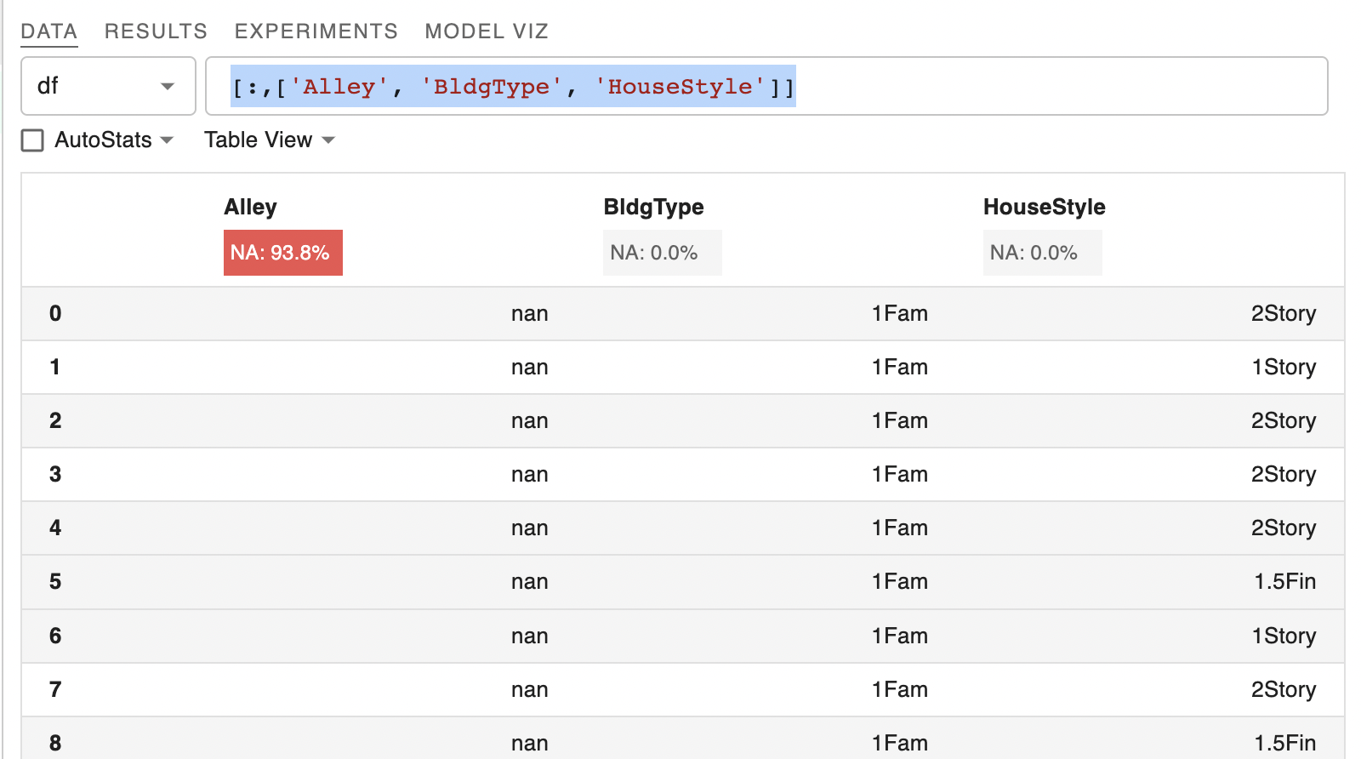Select row index 6
The image size is (1361, 759).
pyautogui.click(x=55, y=636)
